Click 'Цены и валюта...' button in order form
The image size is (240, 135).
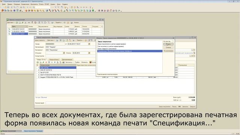coord(40,40)
